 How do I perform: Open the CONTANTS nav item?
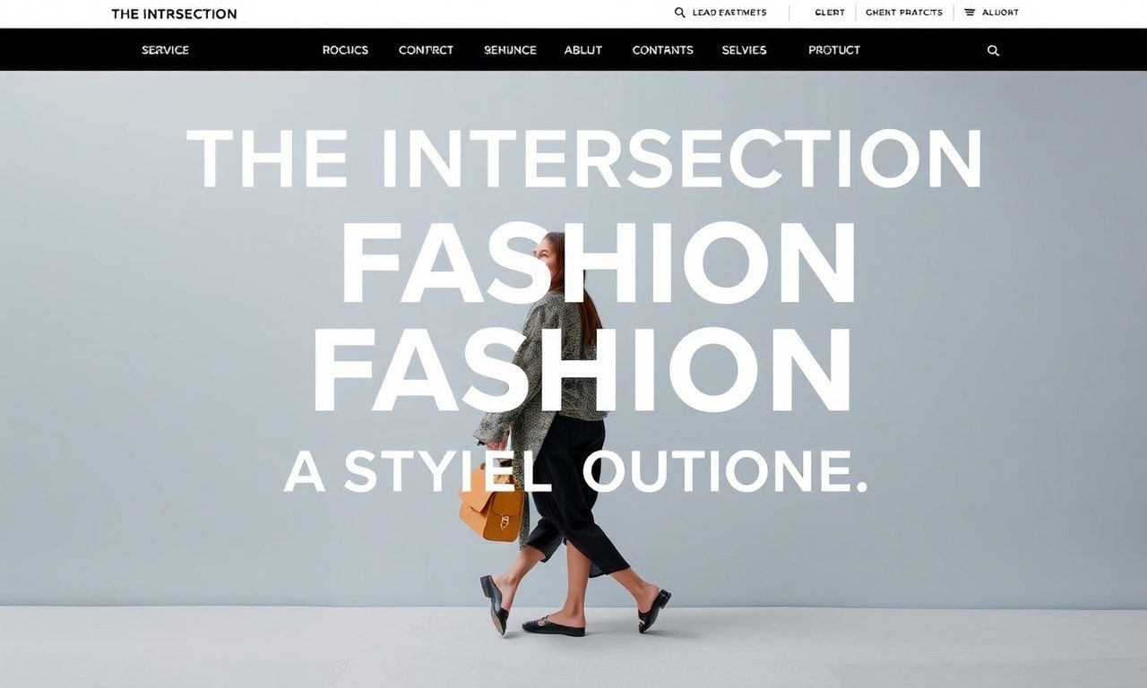pos(662,50)
